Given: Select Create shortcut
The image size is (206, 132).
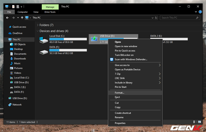Looking at the screenshot, I should click(135, 113).
